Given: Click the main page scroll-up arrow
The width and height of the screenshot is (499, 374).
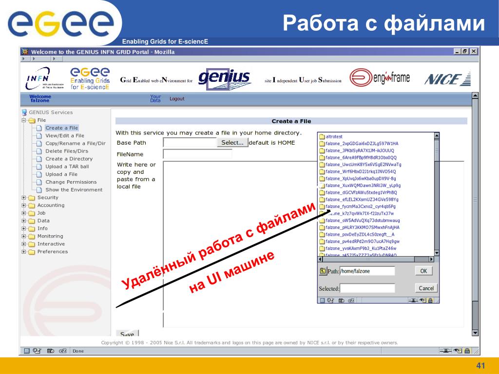Looking at the screenshot, I should (475, 95).
